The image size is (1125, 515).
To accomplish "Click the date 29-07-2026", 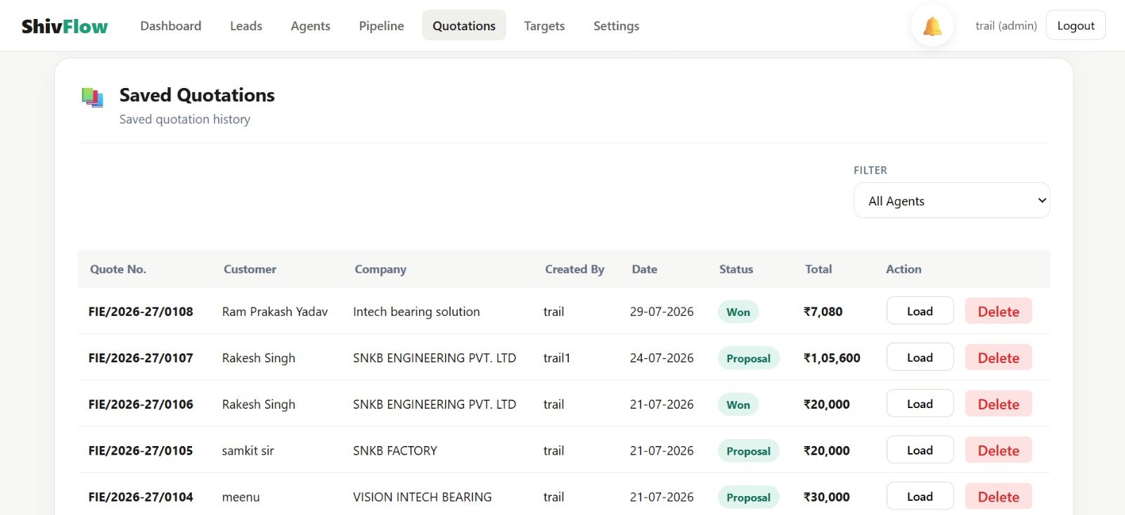I will [x=662, y=312].
